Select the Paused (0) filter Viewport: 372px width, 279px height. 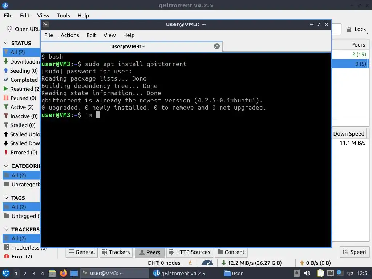pyautogui.click(x=21, y=98)
